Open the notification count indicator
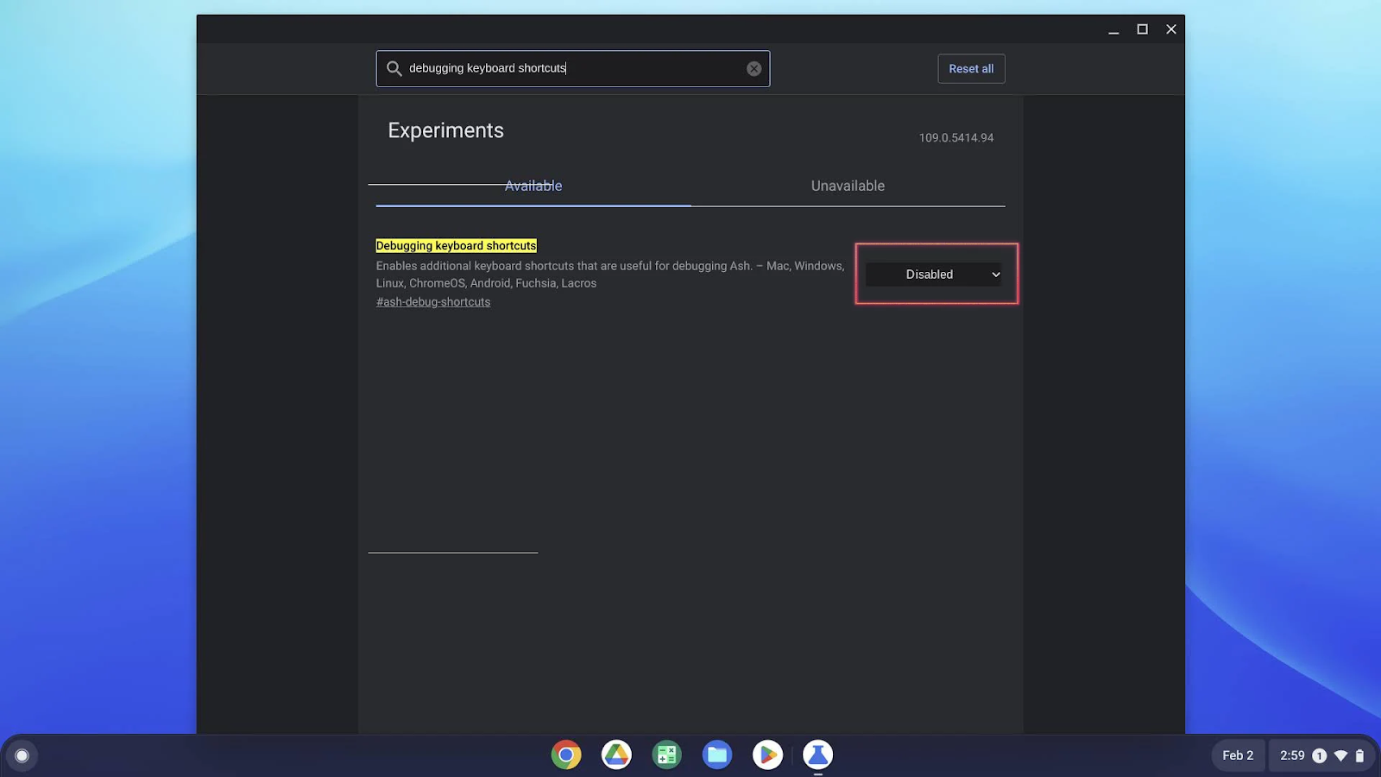 click(1319, 756)
